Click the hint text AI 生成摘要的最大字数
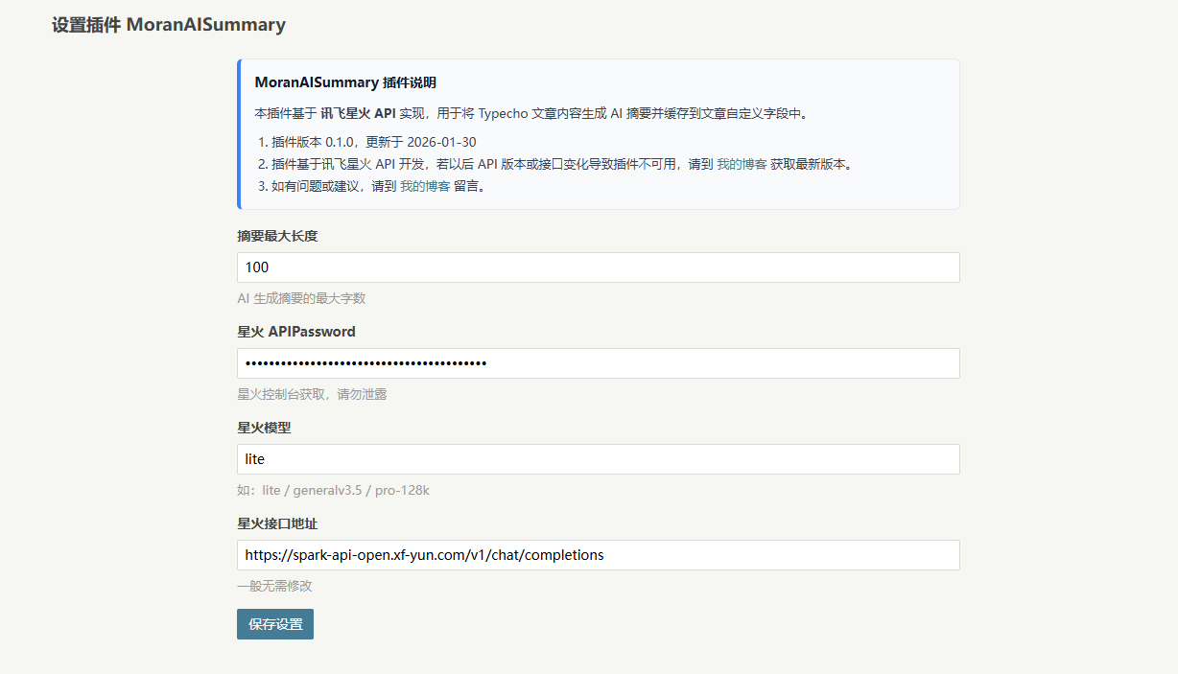This screenshot has height=674, width=1178. click(x=301, y=298)
